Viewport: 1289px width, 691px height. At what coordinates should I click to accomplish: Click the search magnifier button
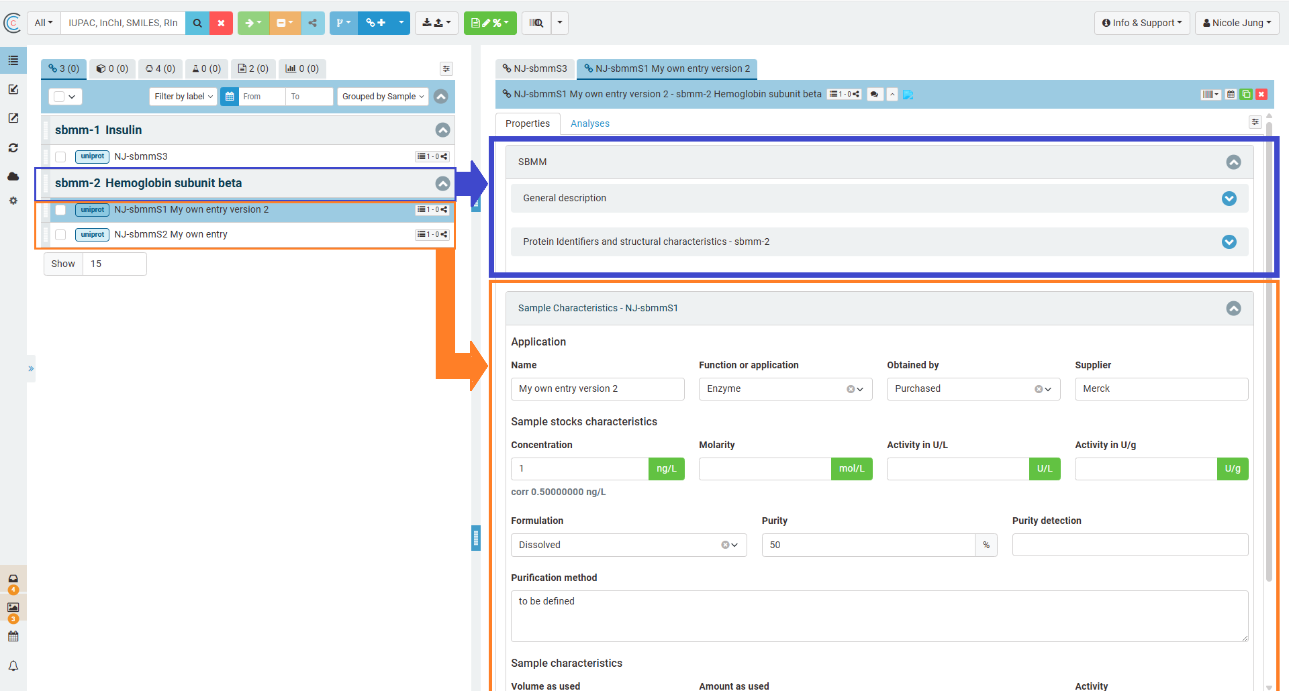[x=197, y=23]
